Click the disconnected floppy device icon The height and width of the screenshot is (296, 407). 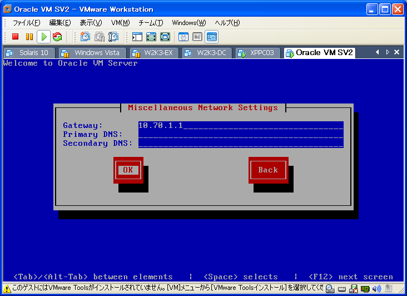(354, 288)
